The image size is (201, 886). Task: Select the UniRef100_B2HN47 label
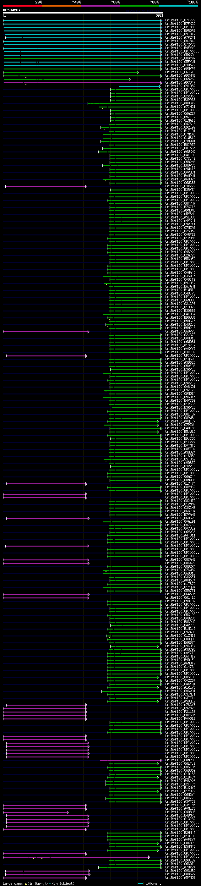coord(180,833)
